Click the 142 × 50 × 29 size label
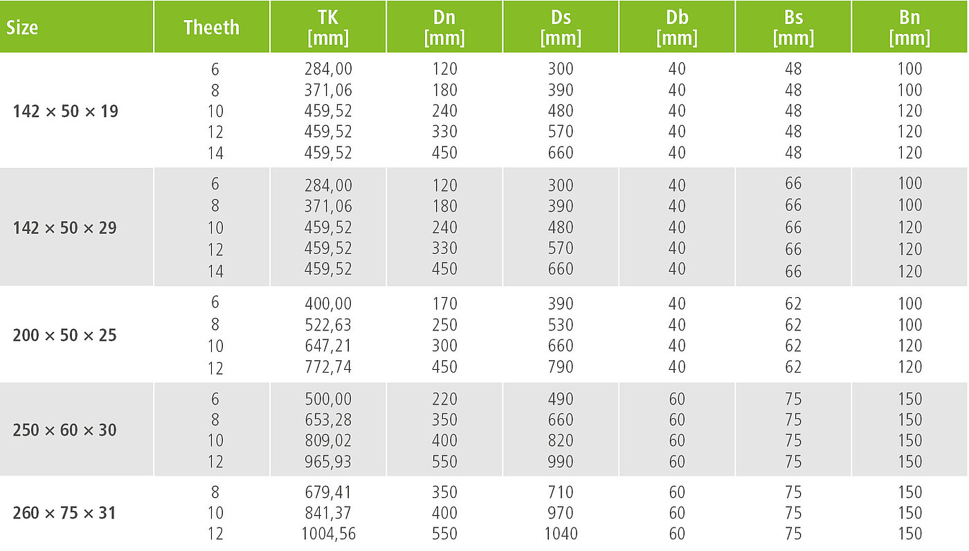 (x=65, y=227)
